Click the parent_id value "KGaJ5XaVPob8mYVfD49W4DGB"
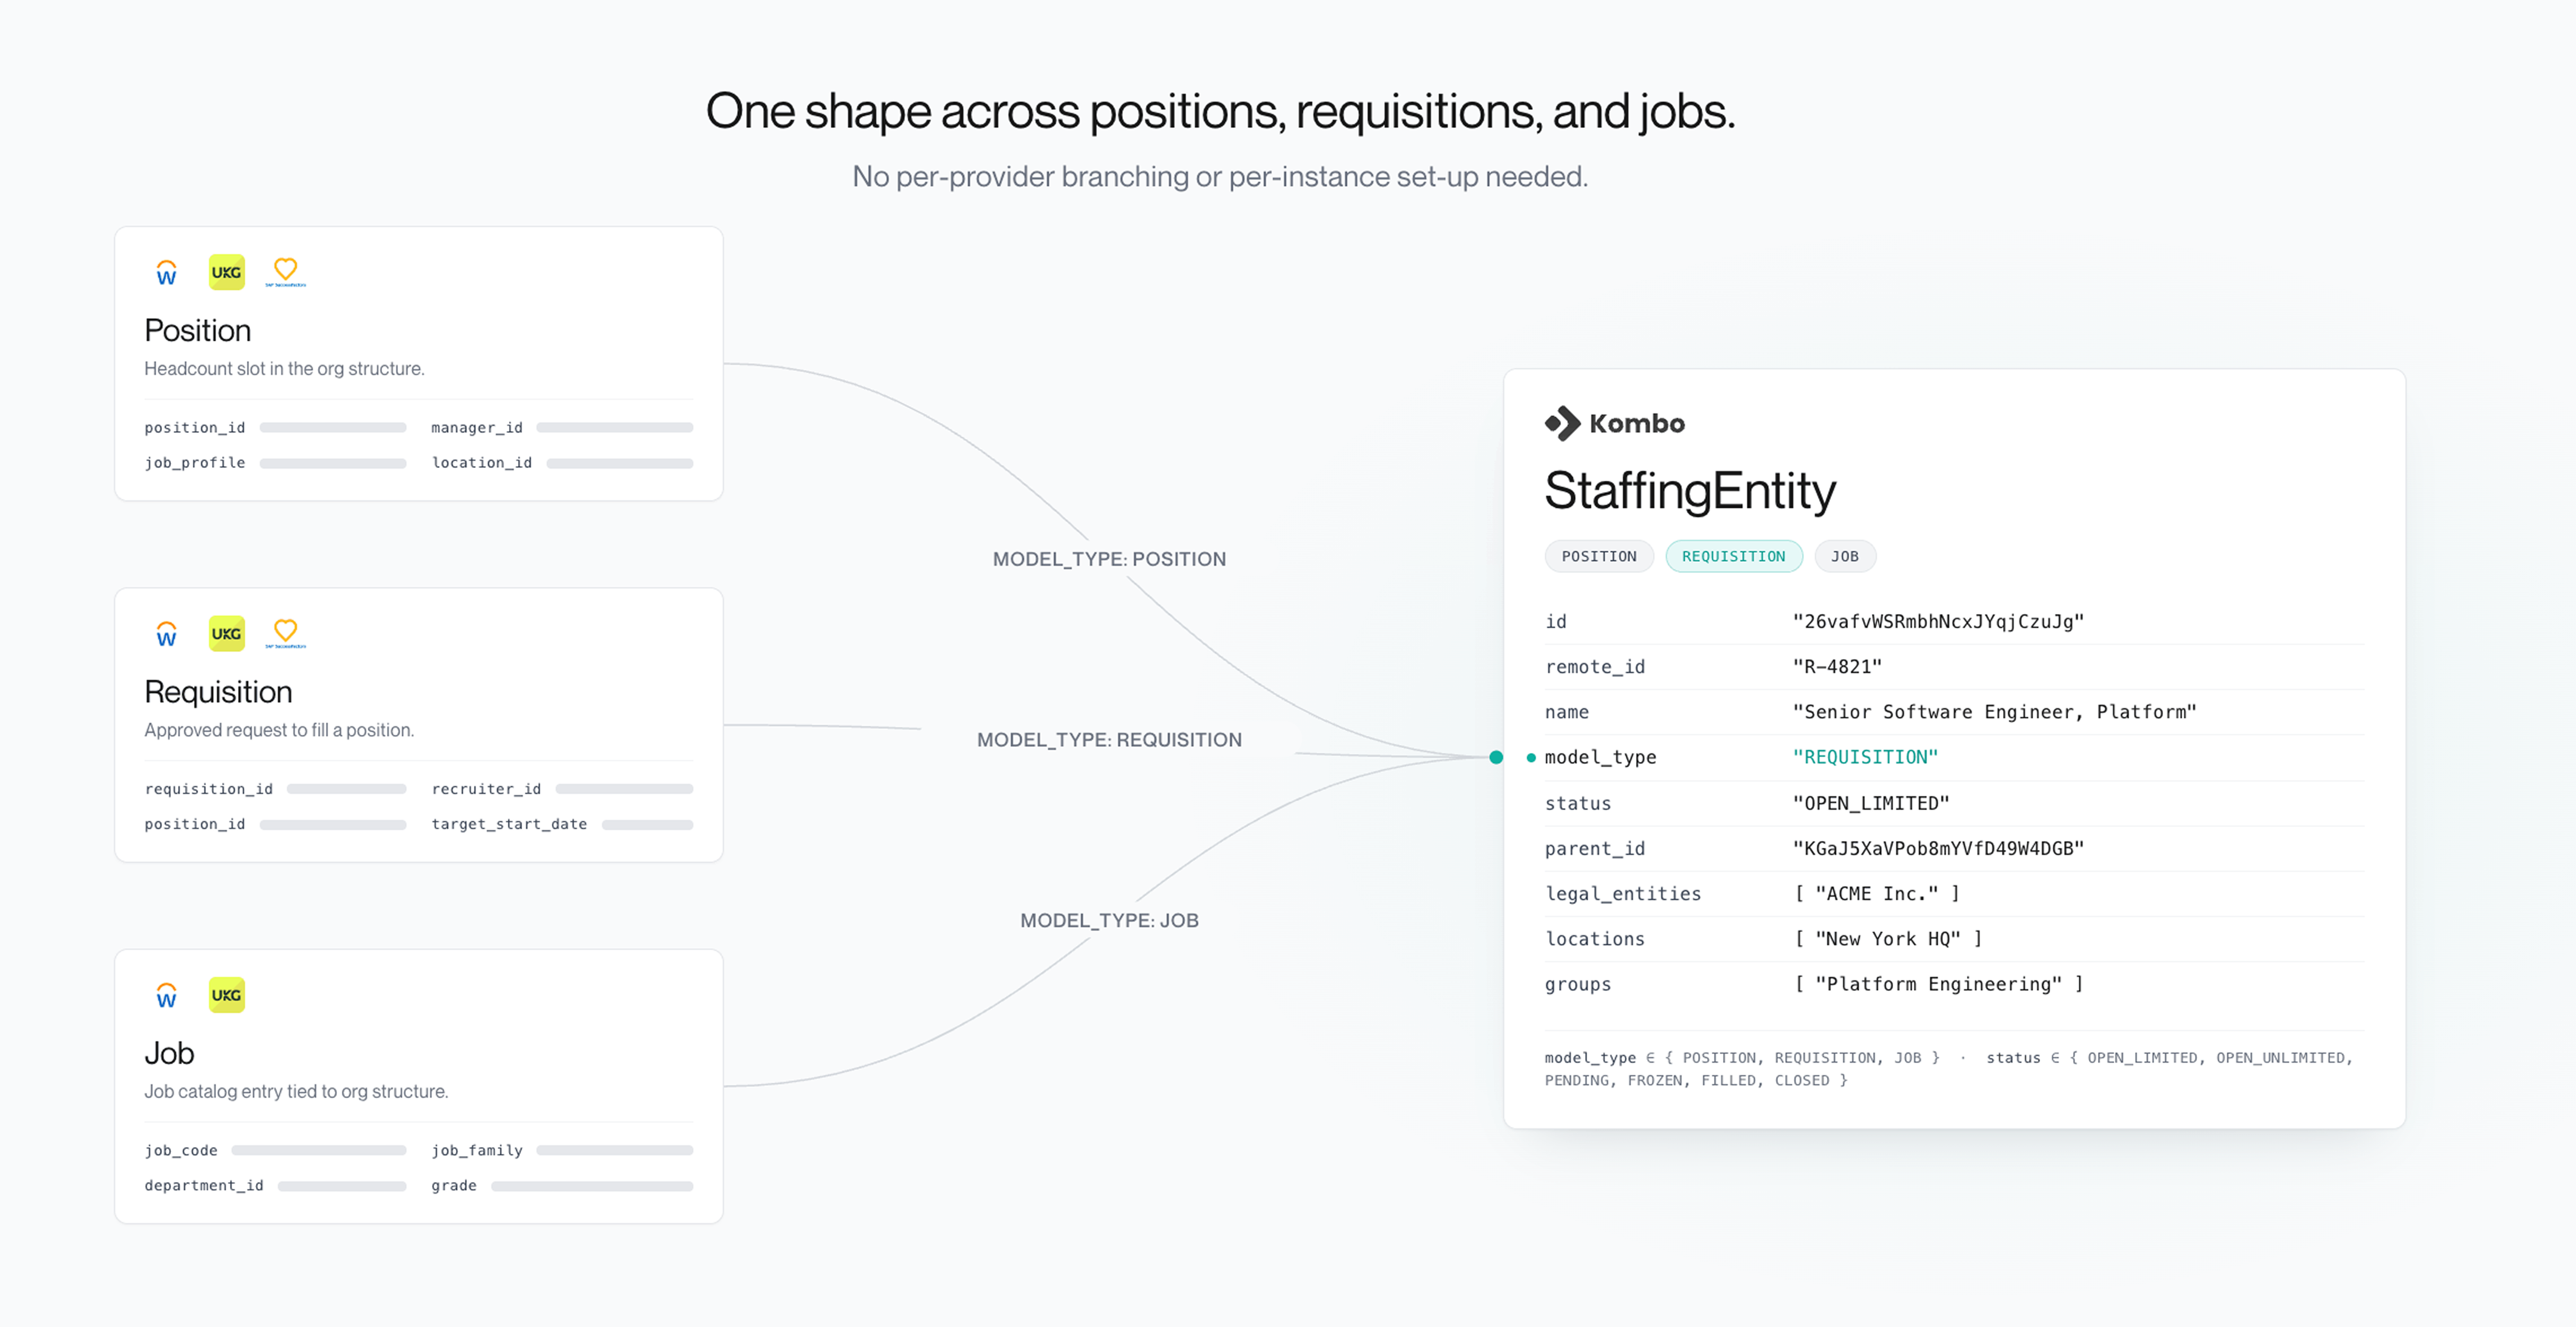This screenshot has width=2576, height=1327. tap(1938, 848)
